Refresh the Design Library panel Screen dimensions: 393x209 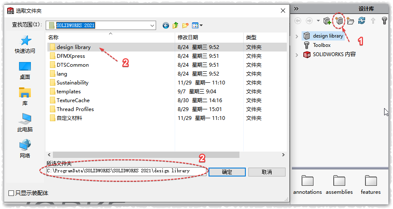click(x=361, y=21)
